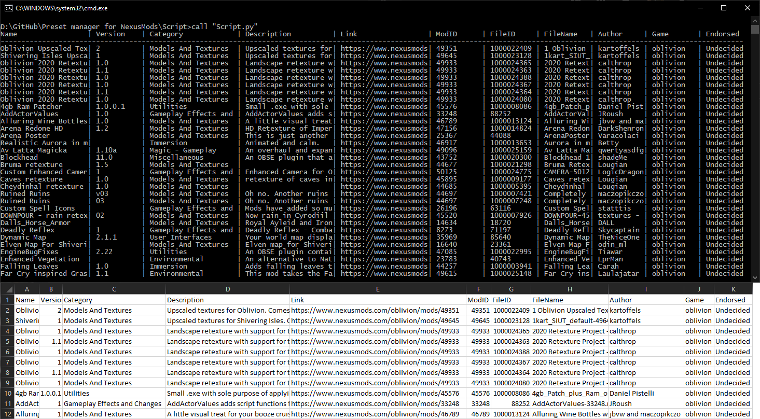Click the spreadsheet select-all corner

[7, 289]
